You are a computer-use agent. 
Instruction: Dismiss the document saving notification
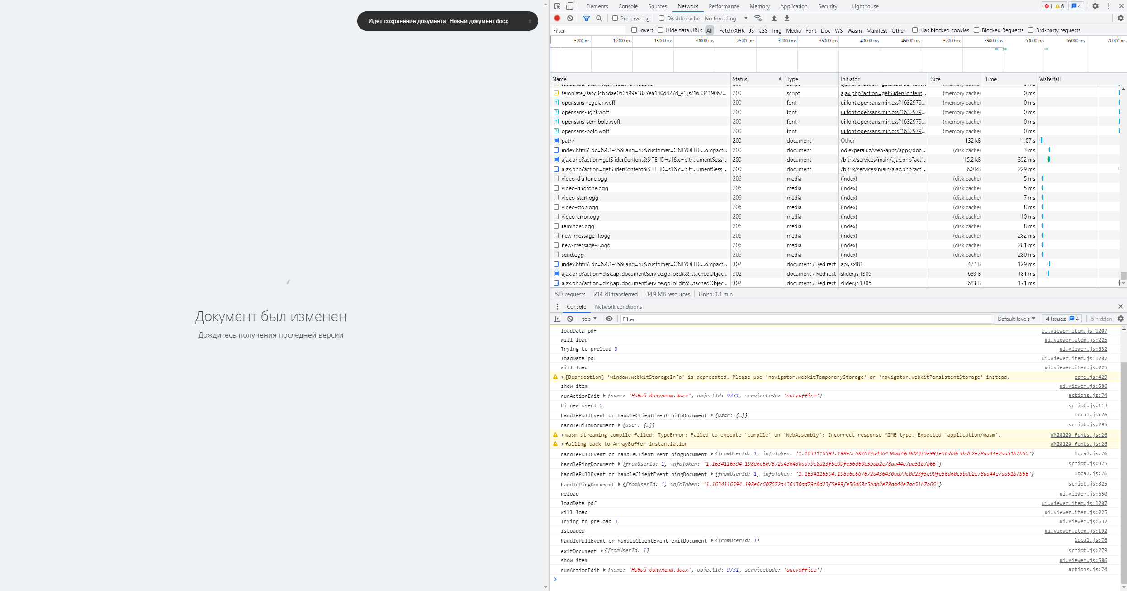click(530, 21)
